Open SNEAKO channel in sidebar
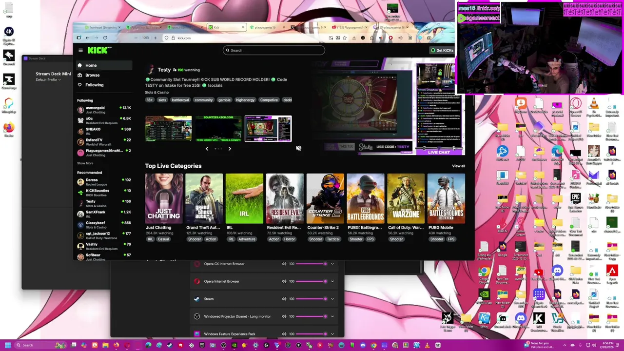The height and width of the screenshot is (351, 624). pos(104,131)
